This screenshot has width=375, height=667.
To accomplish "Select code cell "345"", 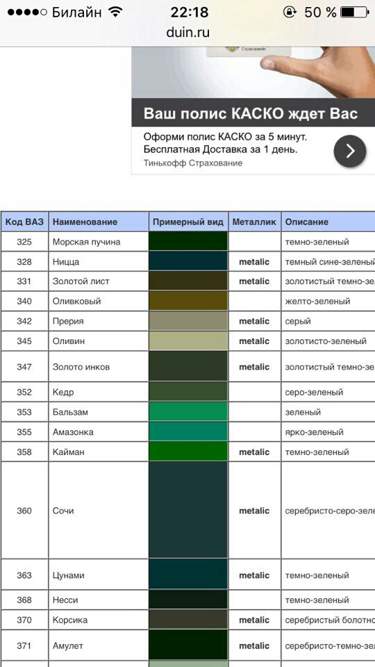I will pyautogui.click(x=24, y=341).
